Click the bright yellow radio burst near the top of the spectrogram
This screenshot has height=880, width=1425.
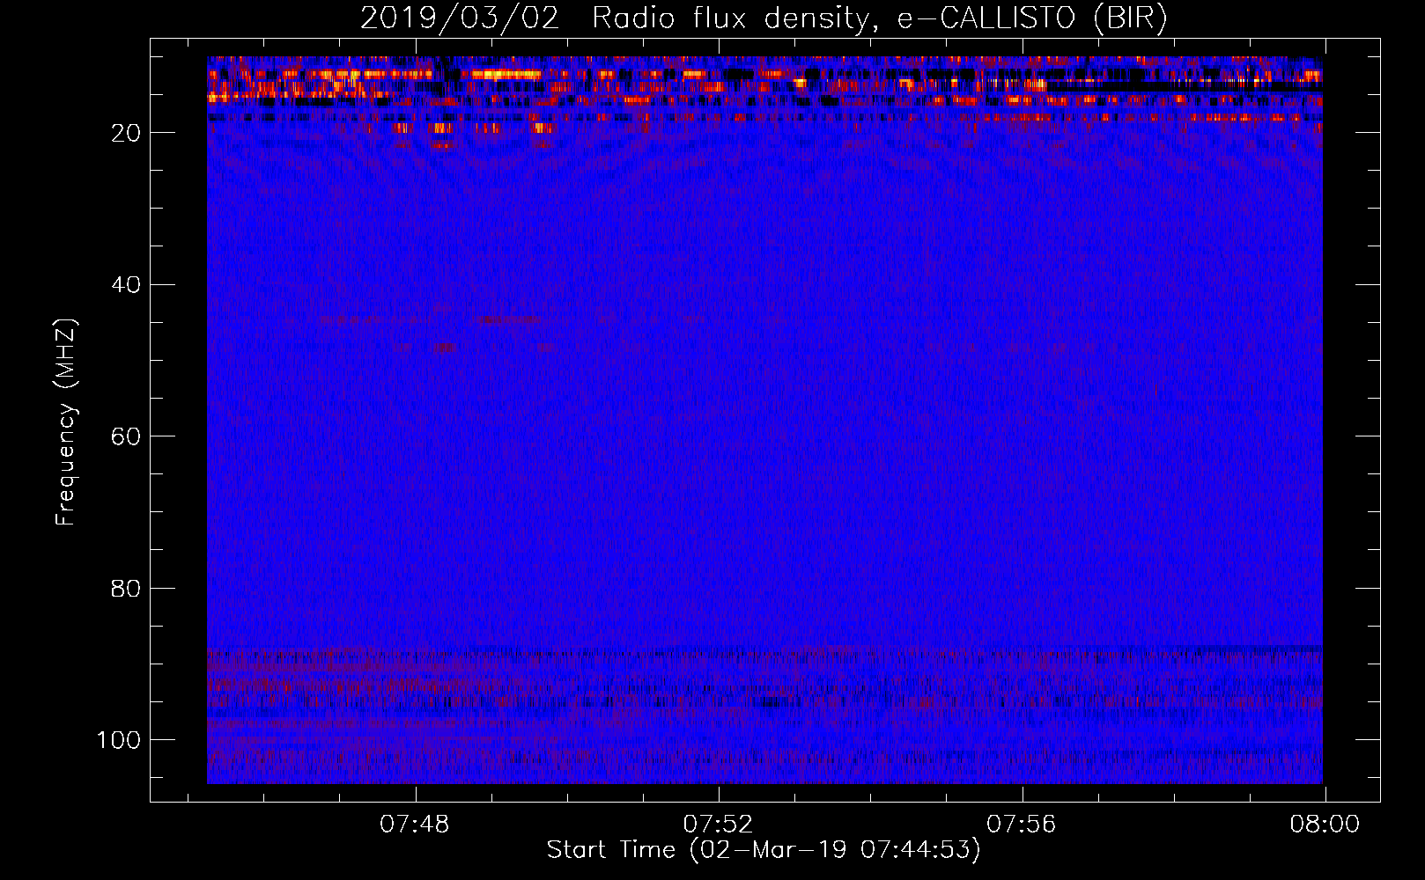click(505, 75)
